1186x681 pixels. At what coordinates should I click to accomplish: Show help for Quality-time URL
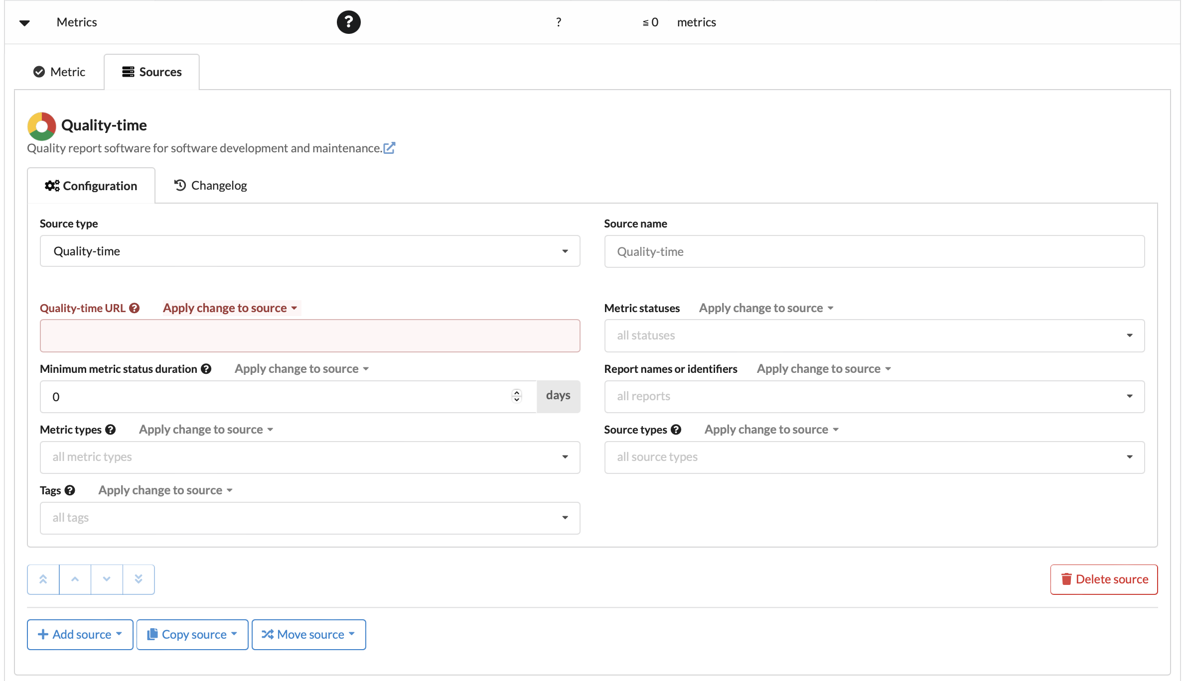(135, 308)
